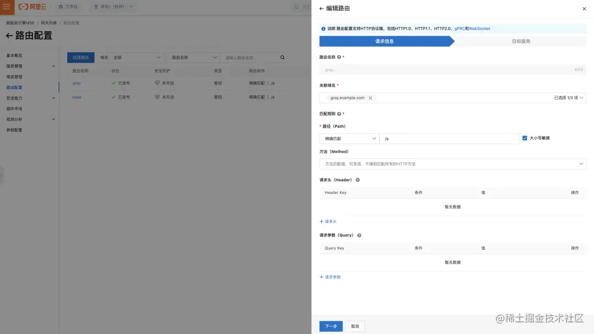594x334 pixels.
Task: Click 工作台 in the top bar
Action: click(68, 7)
